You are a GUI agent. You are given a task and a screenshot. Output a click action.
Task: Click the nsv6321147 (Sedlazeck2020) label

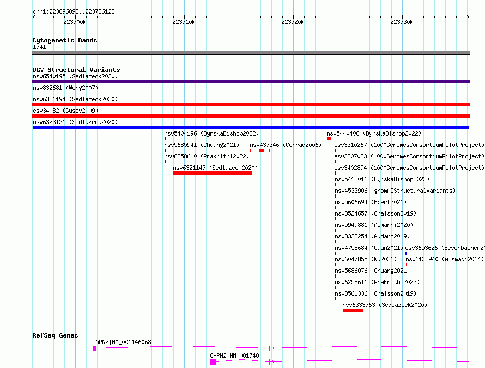pos(215,168)
